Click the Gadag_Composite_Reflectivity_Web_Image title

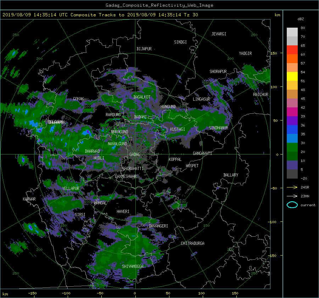pos(159,5)
